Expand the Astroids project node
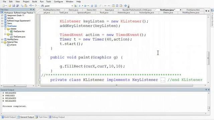214x120 pixels. (2, 18)
